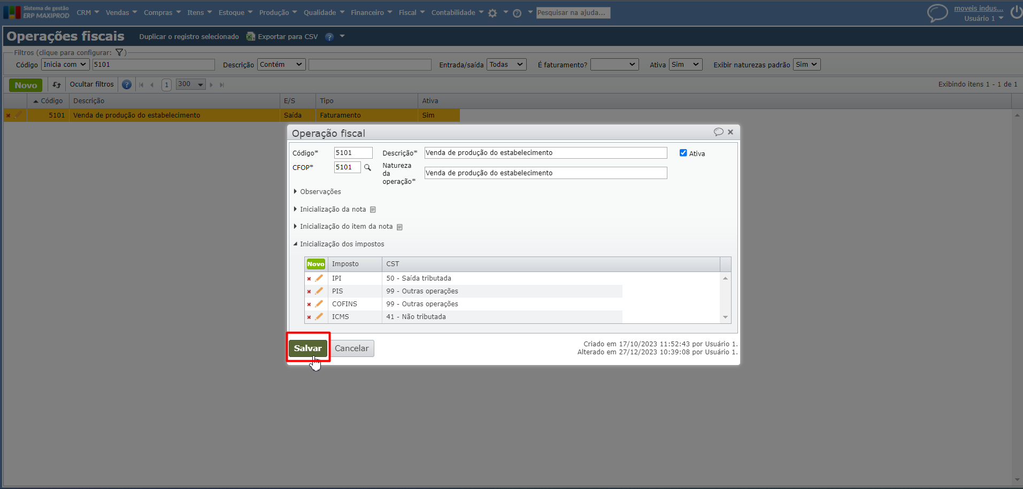Click the Cancelar button
The height and width of the screenshot is (489, 1023).
(x=352, y=348)
